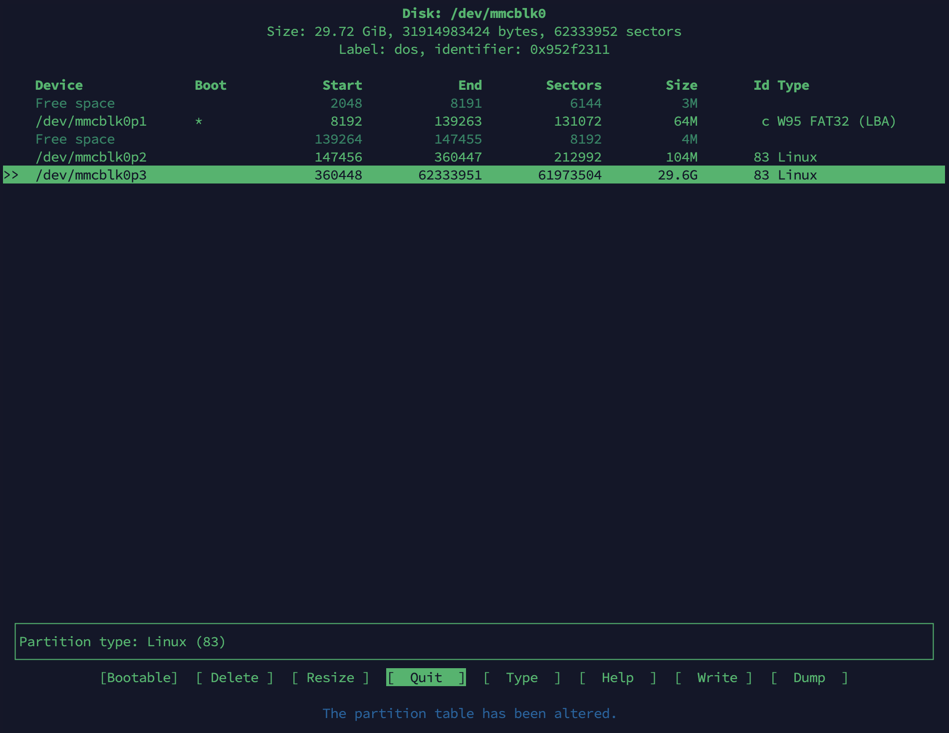
Task: Click the Quit action button
Action: pyautogui.click(x=425, y=678)
